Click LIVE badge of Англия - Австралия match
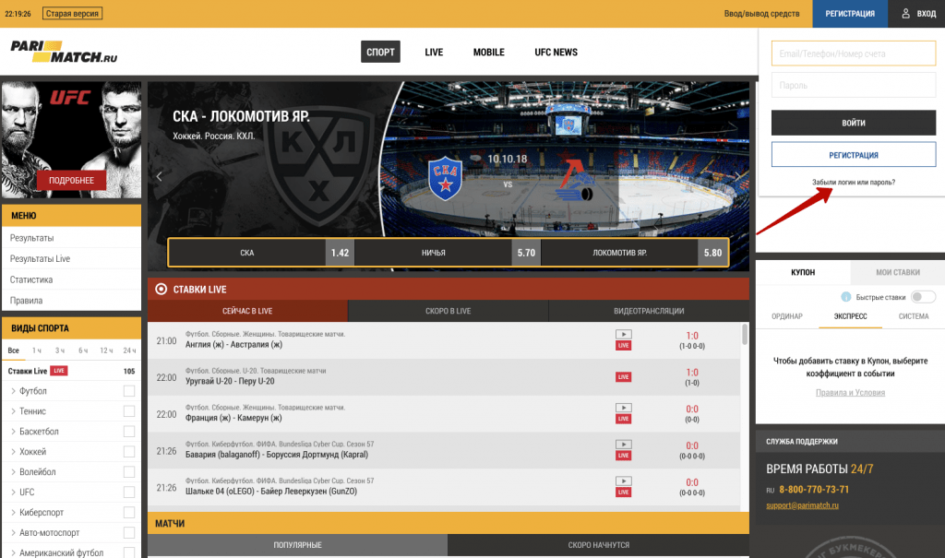 point(623,345)
